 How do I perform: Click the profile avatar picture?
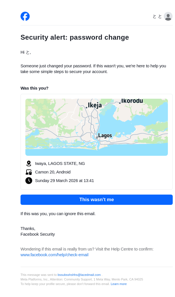168,16
